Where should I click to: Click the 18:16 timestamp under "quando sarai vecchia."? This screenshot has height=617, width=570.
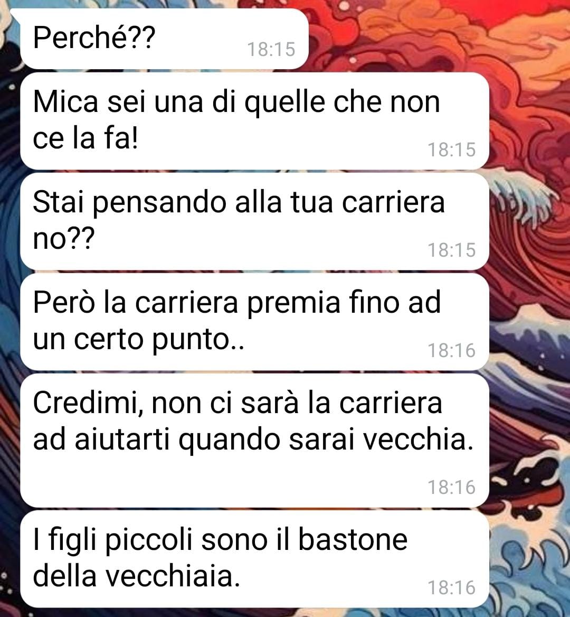(x=452, y=488)
